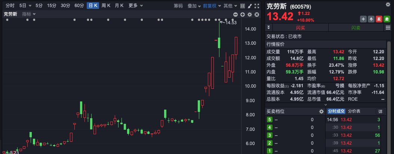The image size is (394, 154).
Task: Click the 14:56 trade tick row
Action: click(x=353, y=120)
